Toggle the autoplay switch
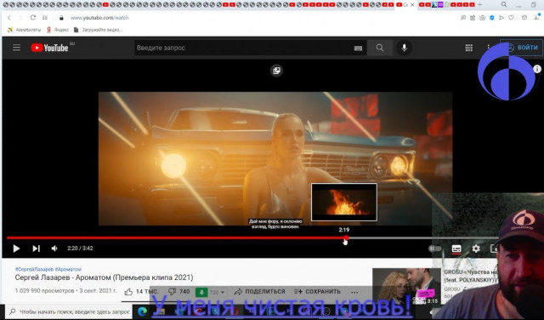544x320 pixels. 434,249
